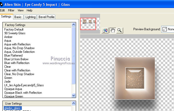Click the Factory Settings scrollbar thumb

[x=73, y=55]
